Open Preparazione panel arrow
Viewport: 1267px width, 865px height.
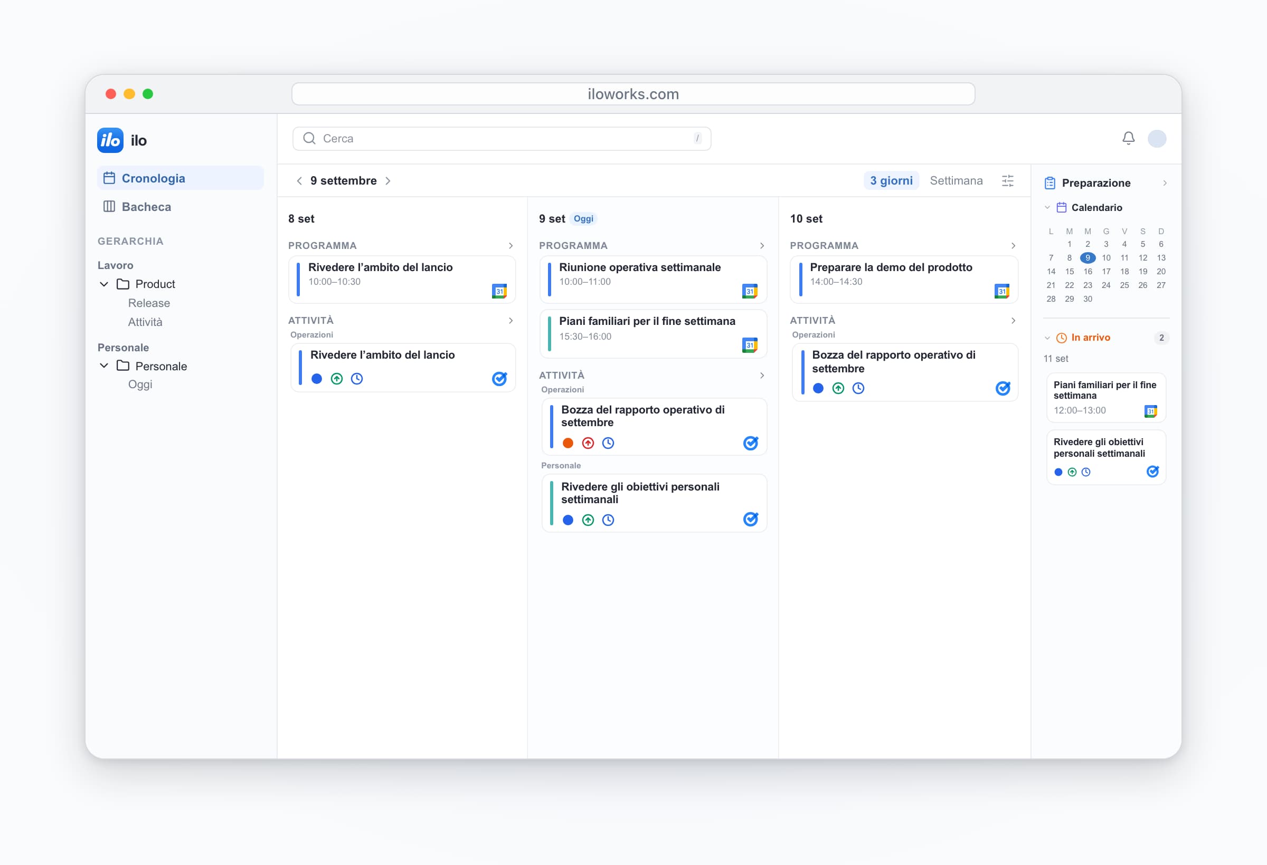tap(1165, 183)
